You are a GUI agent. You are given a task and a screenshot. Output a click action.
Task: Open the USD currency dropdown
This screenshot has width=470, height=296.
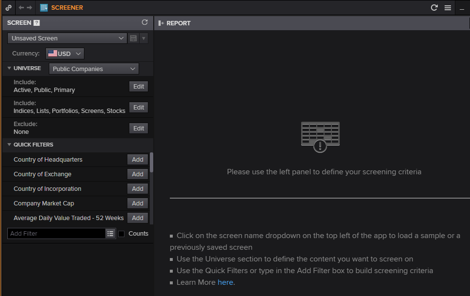click(x=65, y=54)
